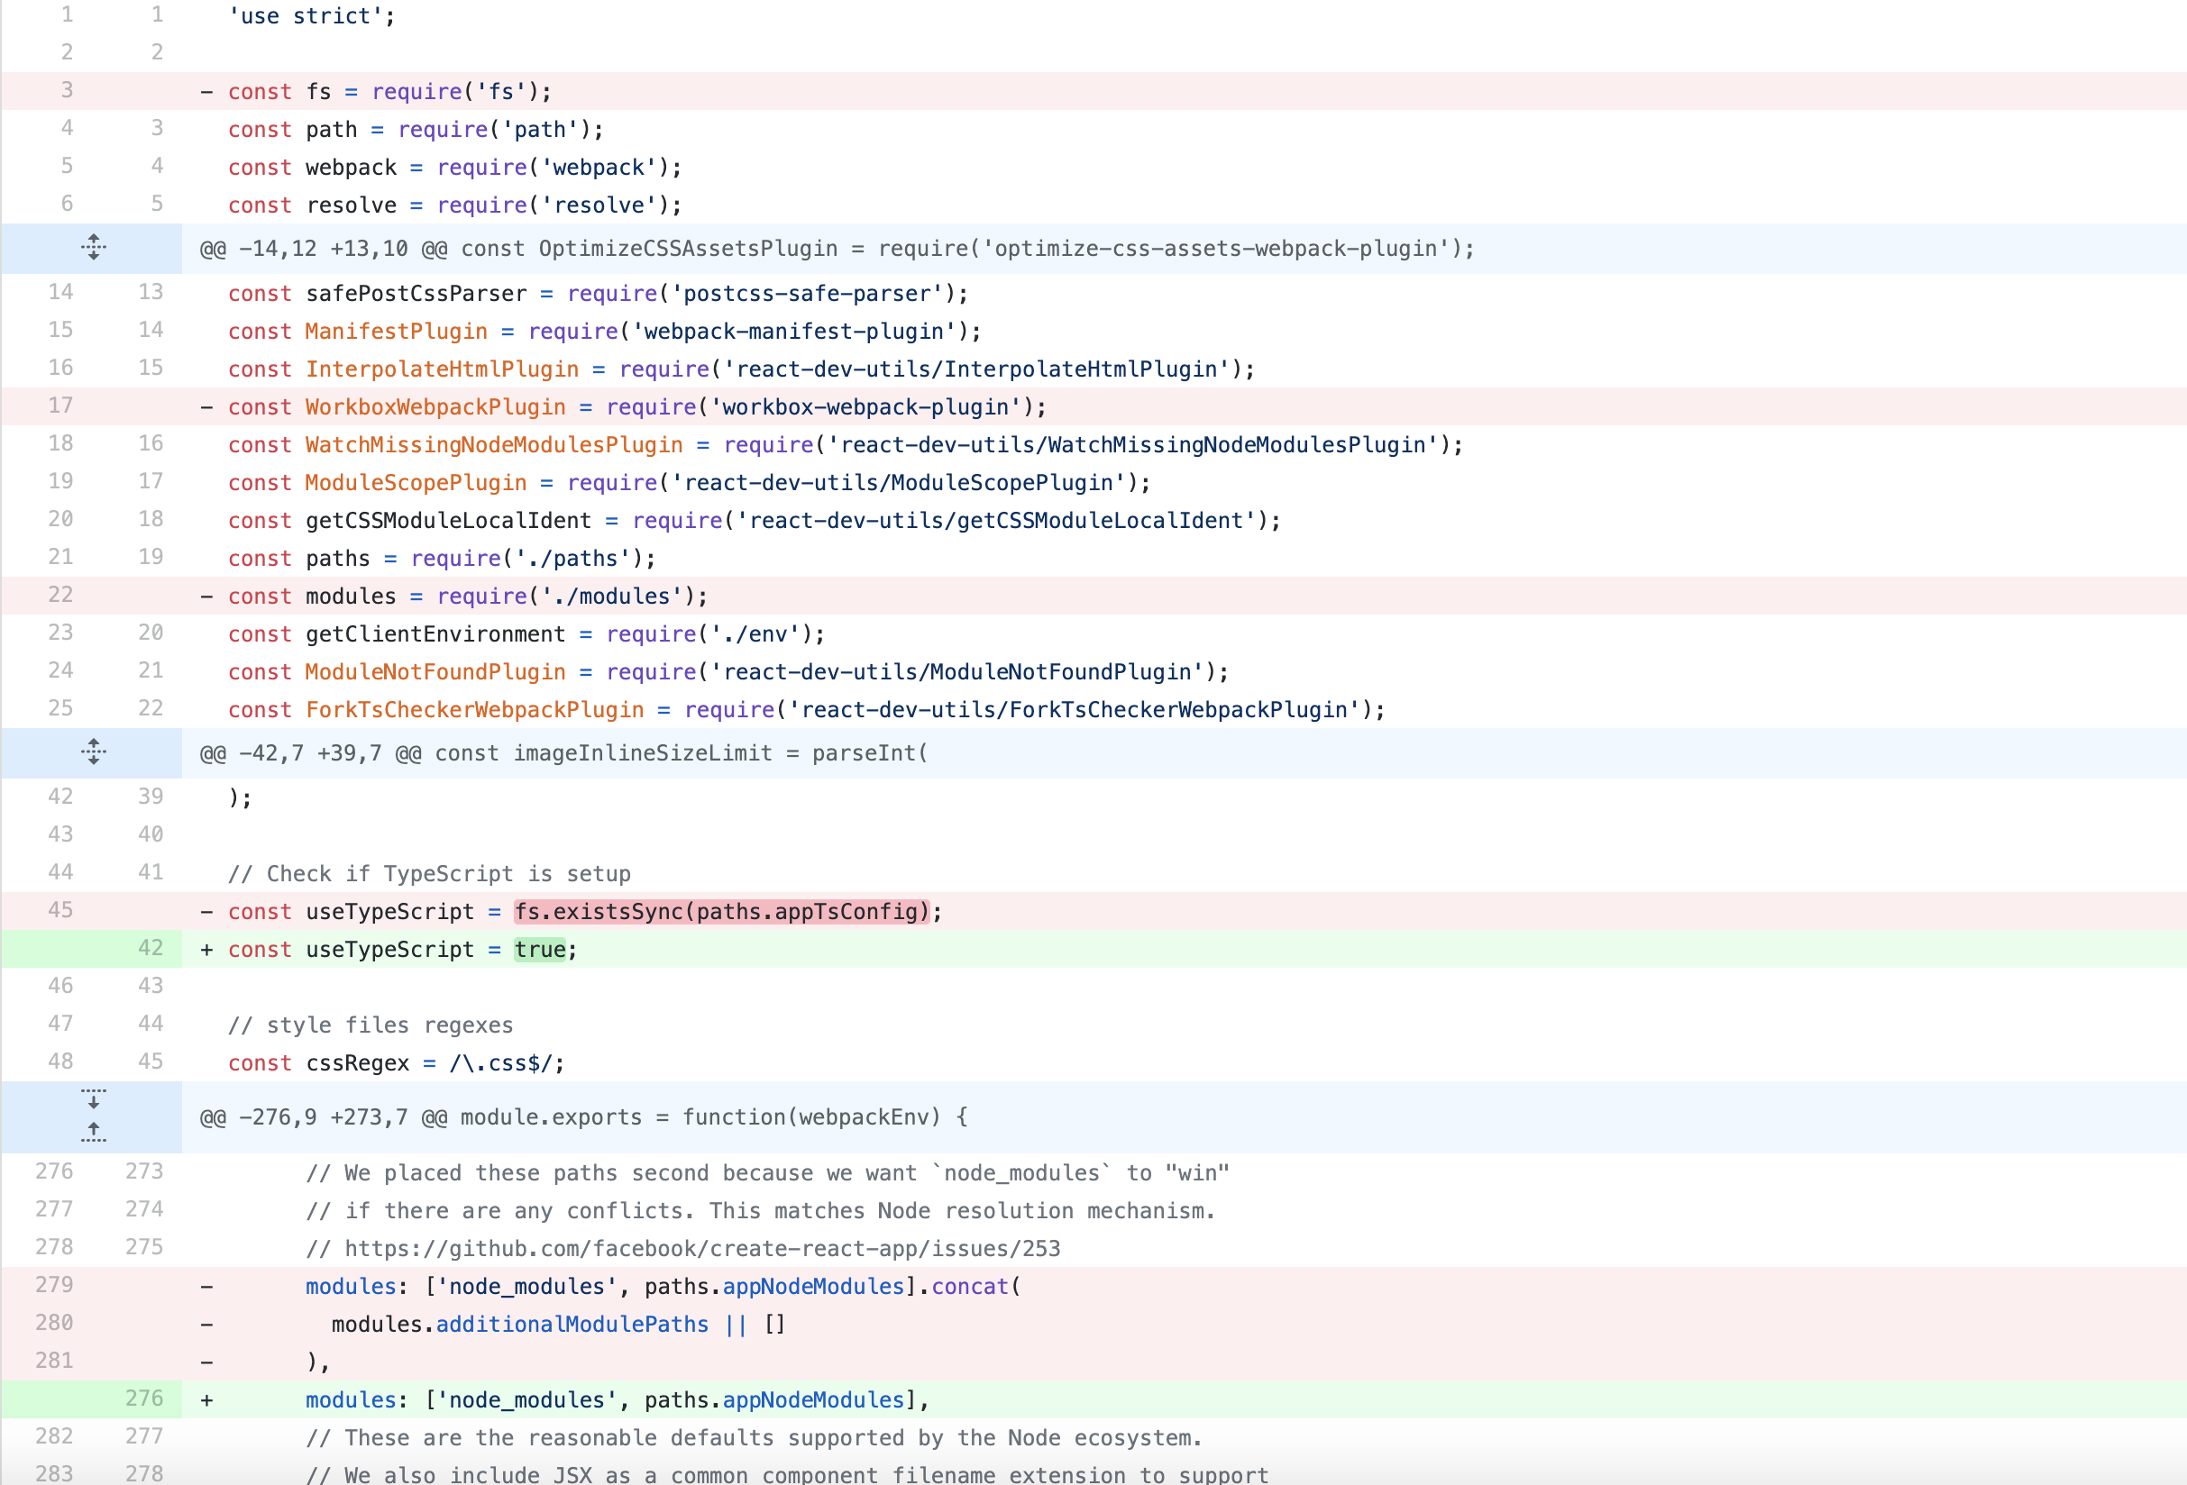
Task: Expand hidden lines above safePostCssParser hunk
Action: coord(92,247)
